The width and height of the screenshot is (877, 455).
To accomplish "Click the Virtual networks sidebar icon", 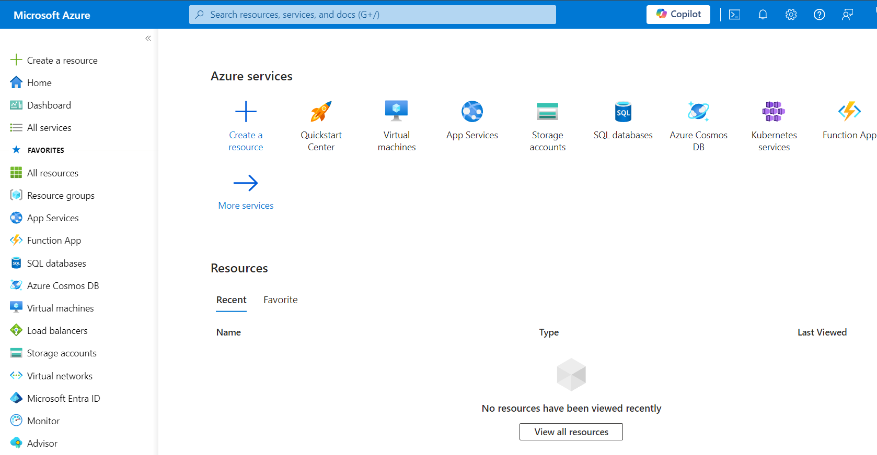I will click(x=16, y=376).
